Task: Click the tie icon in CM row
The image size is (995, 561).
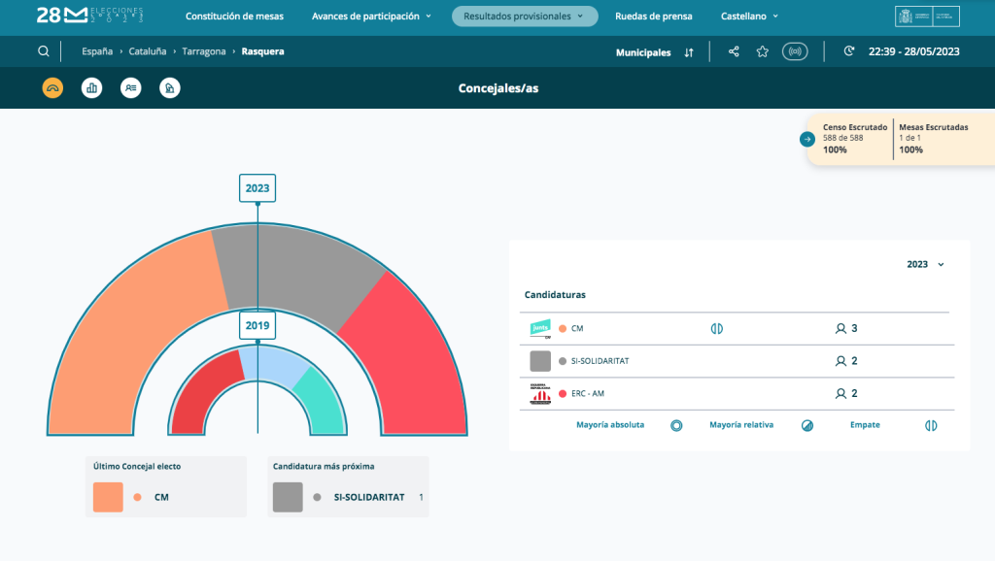Action: 716,328
